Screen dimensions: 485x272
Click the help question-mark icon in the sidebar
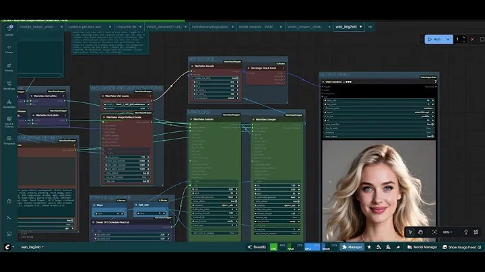pyautogui.click(x=9, y=201)
